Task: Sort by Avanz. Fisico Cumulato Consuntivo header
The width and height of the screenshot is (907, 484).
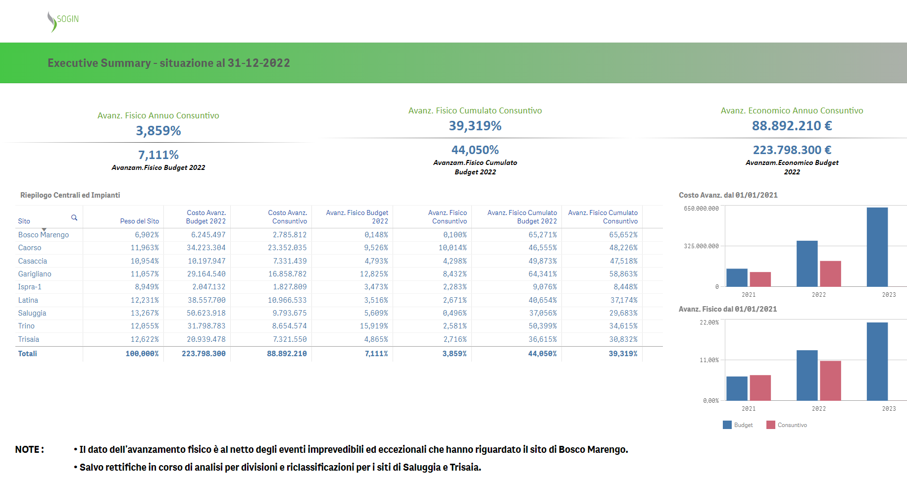Action: tap(603, 217)
